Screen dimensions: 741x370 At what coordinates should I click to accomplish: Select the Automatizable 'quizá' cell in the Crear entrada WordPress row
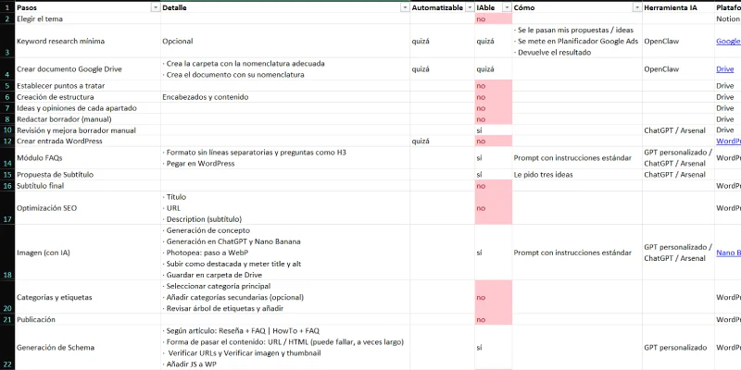coord(443,142)
